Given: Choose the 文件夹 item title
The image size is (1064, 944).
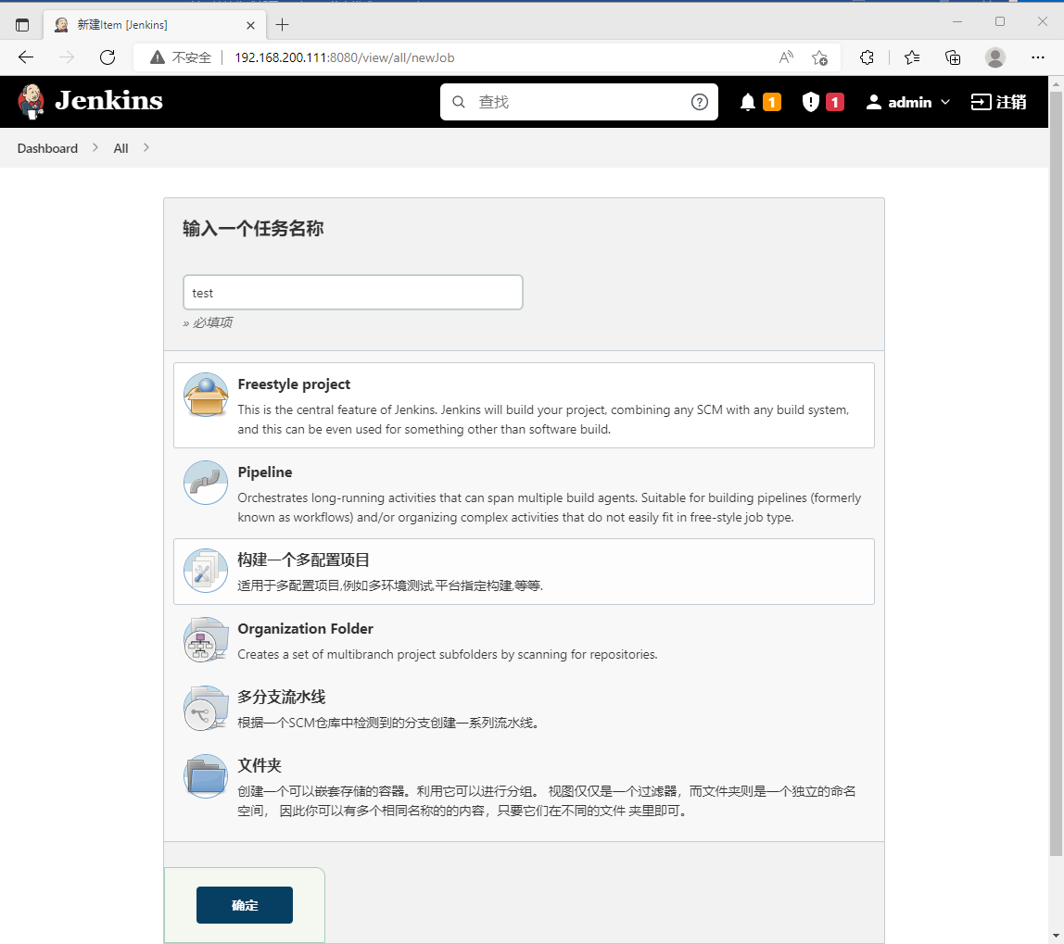Looking at the screenshot, I should 260,765.
